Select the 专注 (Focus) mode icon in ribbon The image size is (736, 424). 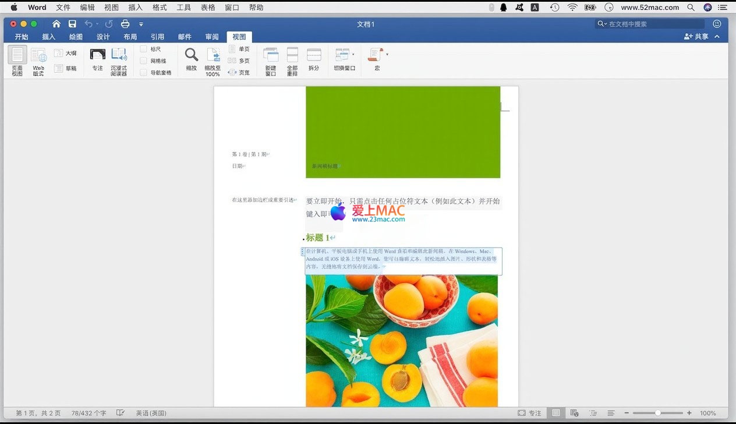(97, 55)
